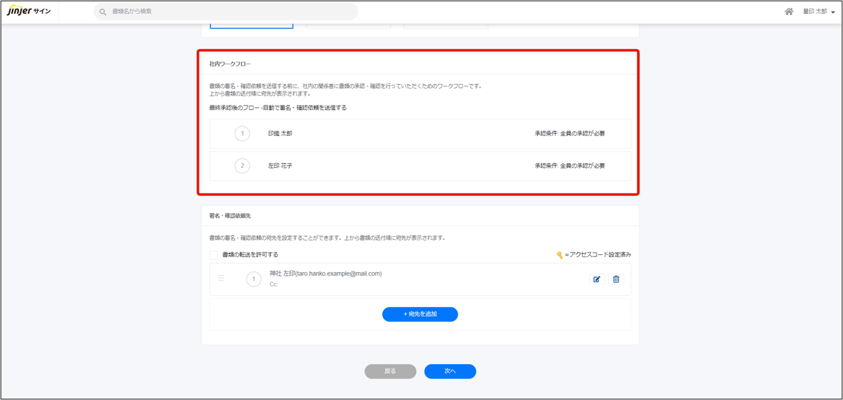The height and width of the screenshot is (400, 843).
Task: Click the key icon by アクセスコード設定済み
Action: coord(559,255)
